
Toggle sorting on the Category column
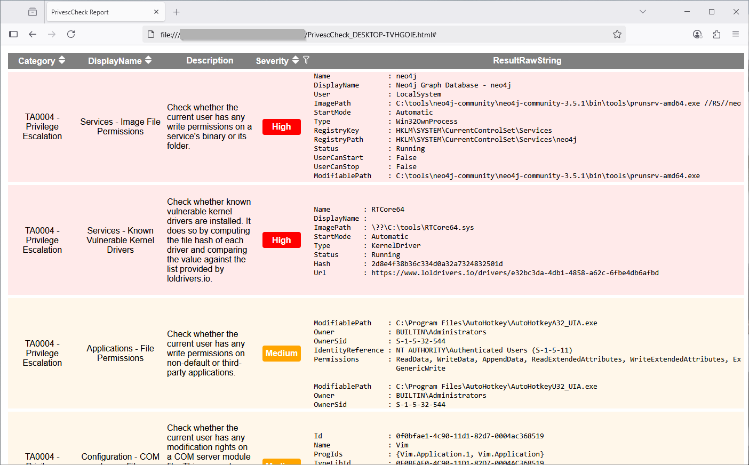click(x=62, y=60)
